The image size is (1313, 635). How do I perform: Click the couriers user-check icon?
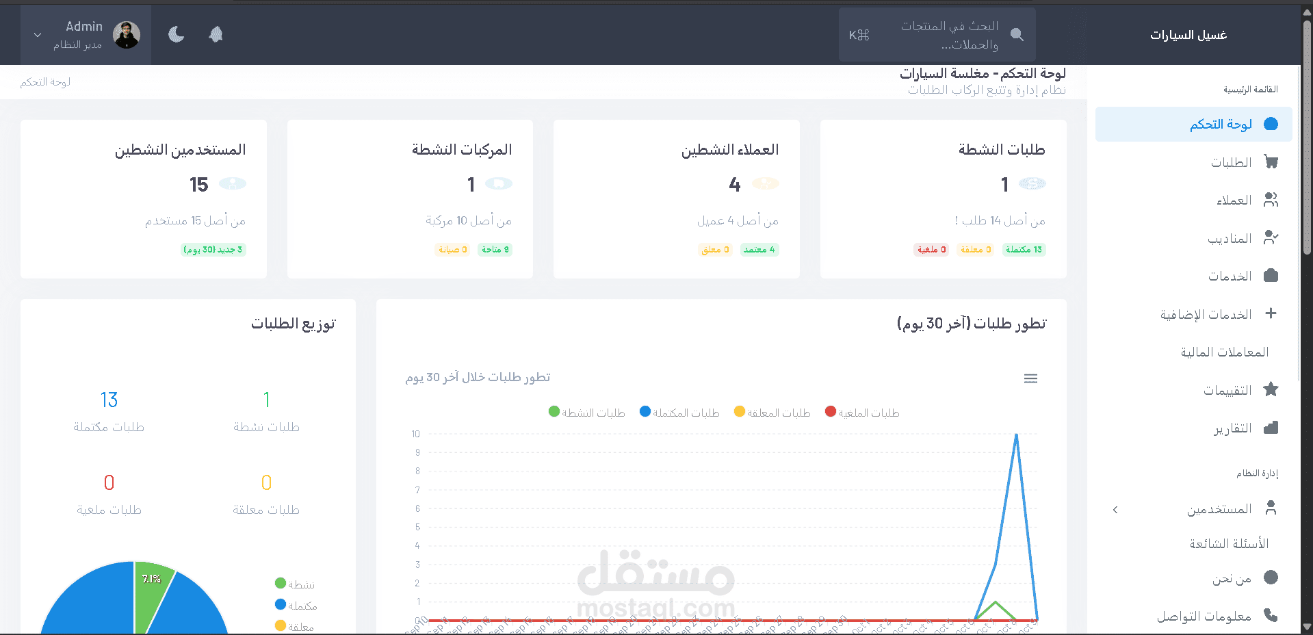(x=1271, y=237)
